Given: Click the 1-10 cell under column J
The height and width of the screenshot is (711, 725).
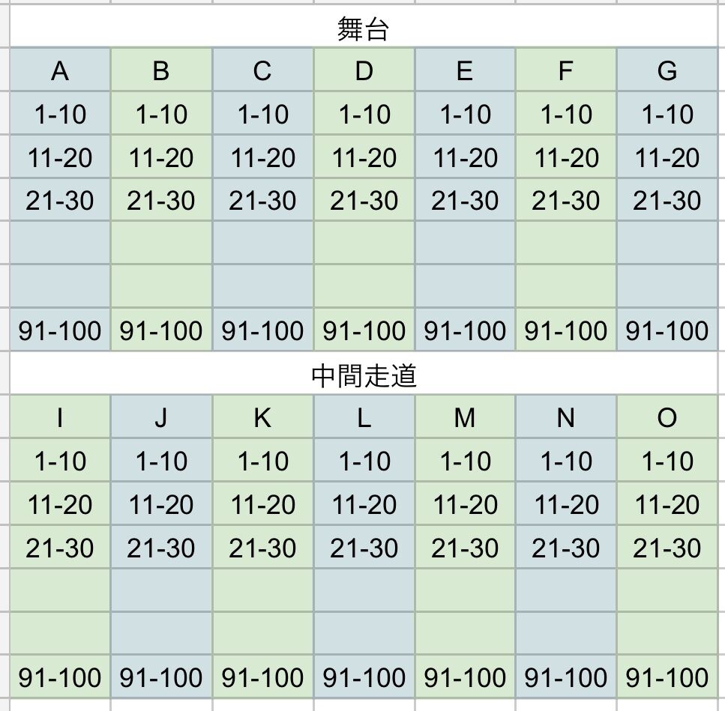Looking at the screenshot, I should tap(161, 460).
